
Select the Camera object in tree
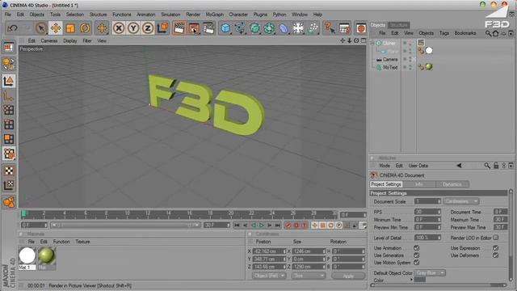(390, 59)
